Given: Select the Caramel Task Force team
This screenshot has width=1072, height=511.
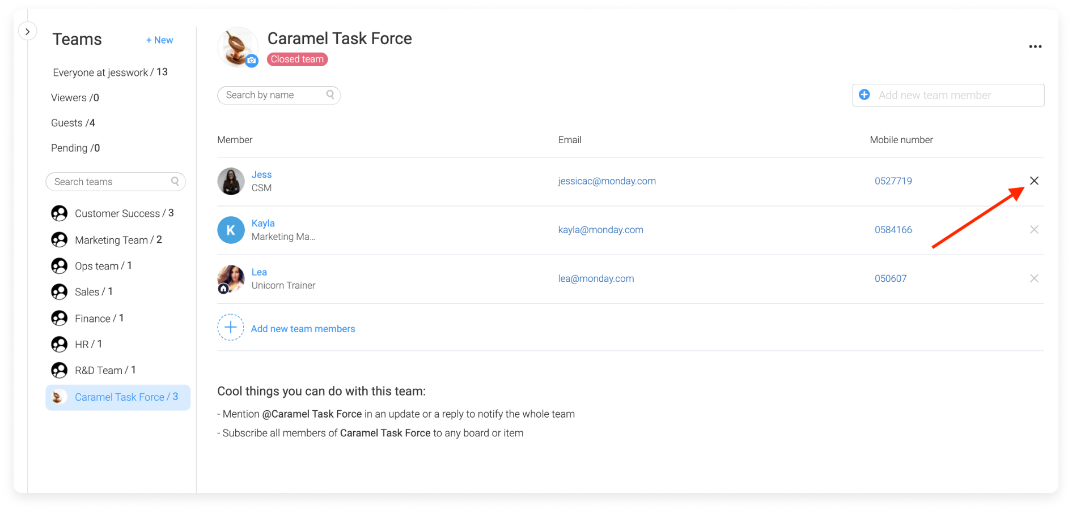Looking at the screenshot, I should 118,397.
